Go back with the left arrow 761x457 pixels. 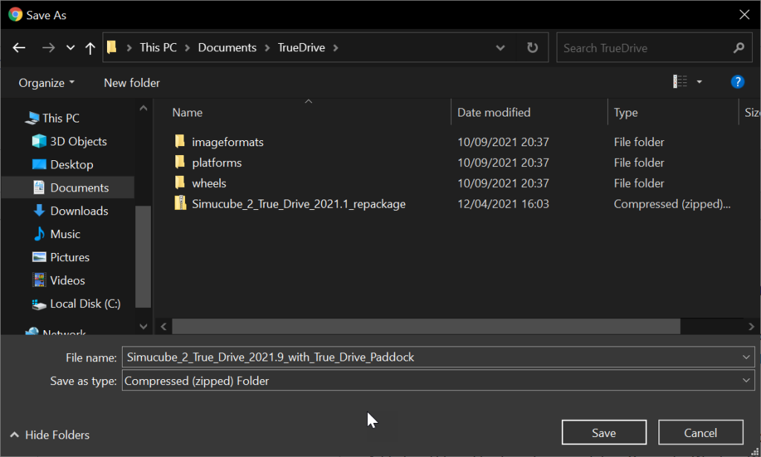19,47
